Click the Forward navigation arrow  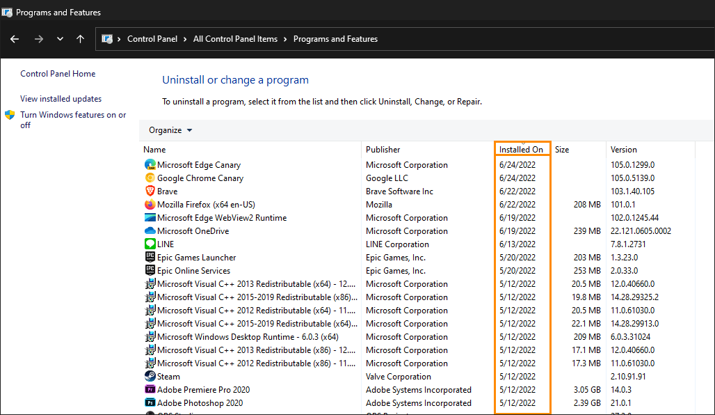[x=39, y=39]
